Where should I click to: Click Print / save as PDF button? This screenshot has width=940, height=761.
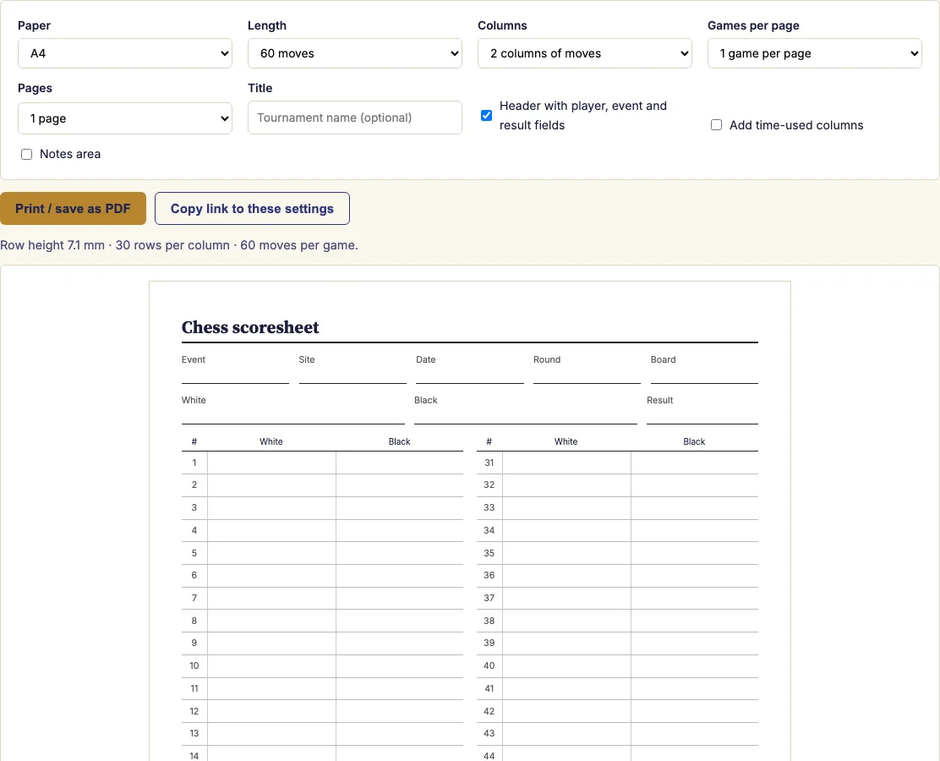coord(74,209)
